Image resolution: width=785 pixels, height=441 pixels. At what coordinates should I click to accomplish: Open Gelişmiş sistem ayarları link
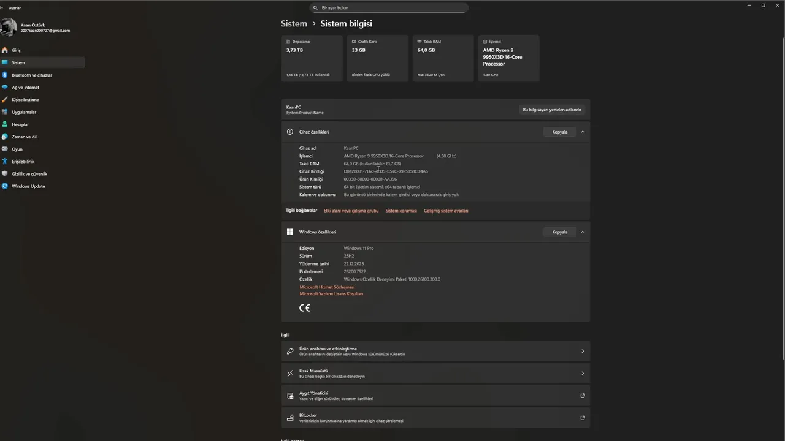click(446, 211)
